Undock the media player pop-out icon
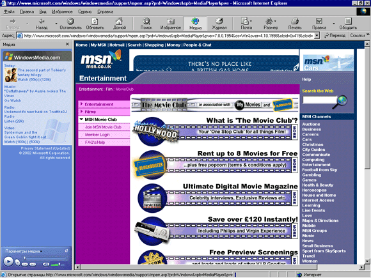The width and height of the screenshot is (371, 278). 67,251
